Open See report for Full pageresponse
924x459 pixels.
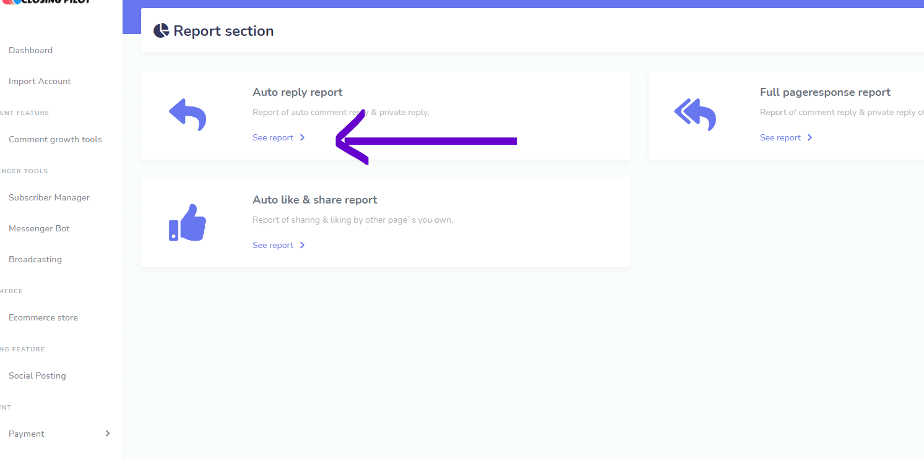click(780, 138)
